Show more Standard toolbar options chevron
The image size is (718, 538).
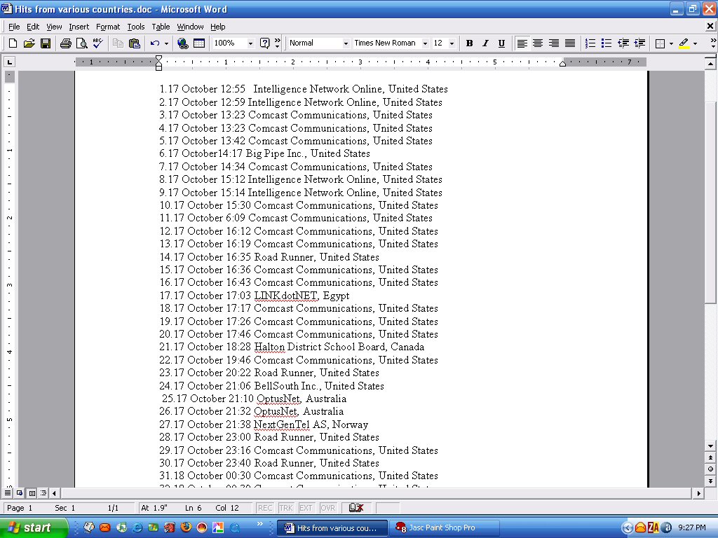coord(278,43)
